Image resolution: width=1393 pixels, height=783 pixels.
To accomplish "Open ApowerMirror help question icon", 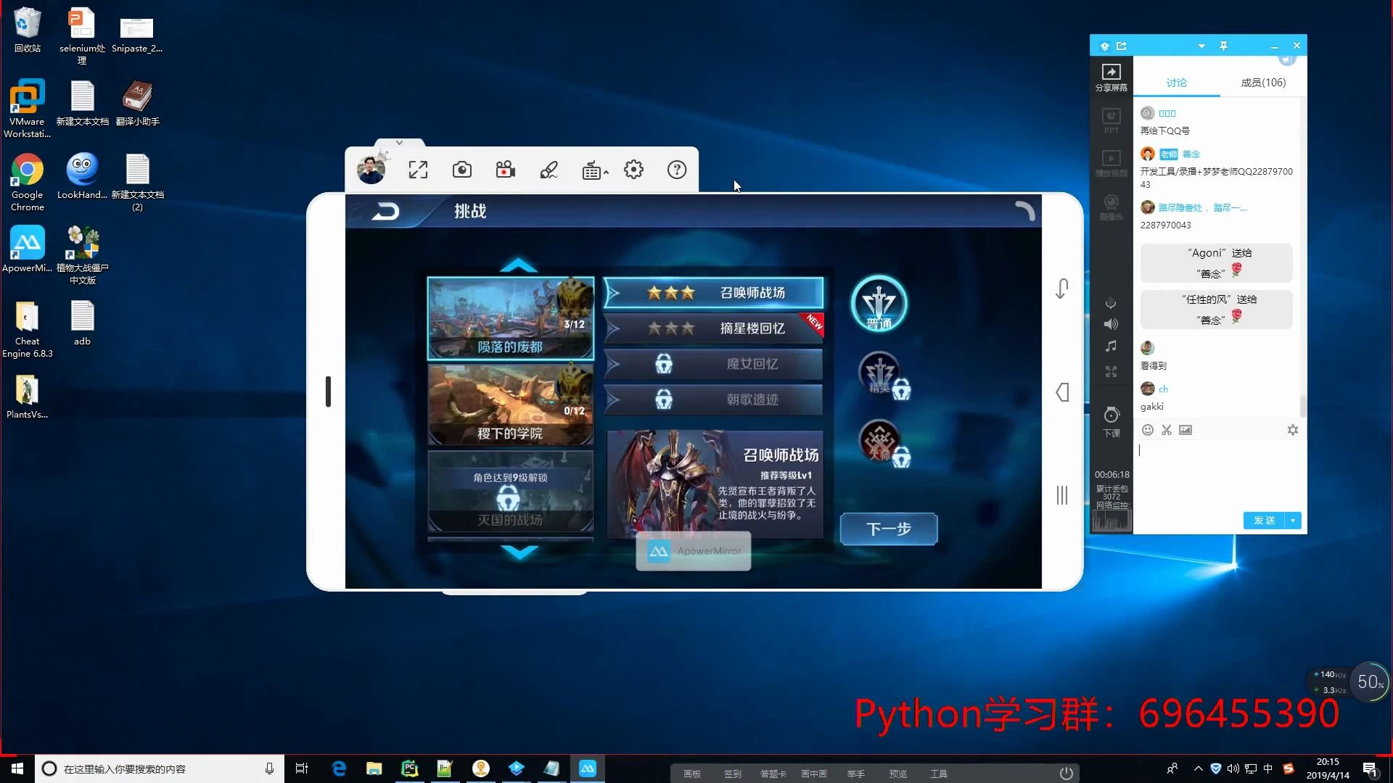I will (x=676, y=170).
